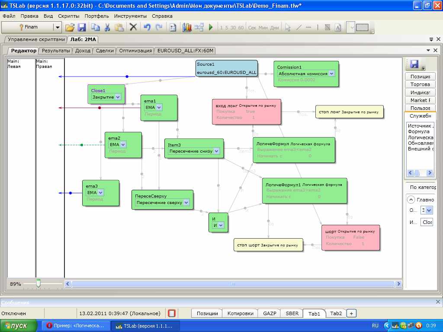Click the Индикат category button
Image resolution: width=443 pixels, height=332 pixels.
pos(420,93)
